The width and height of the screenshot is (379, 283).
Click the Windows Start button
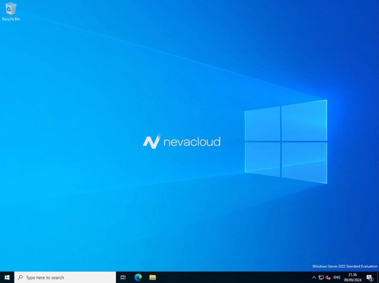[7, 277]
